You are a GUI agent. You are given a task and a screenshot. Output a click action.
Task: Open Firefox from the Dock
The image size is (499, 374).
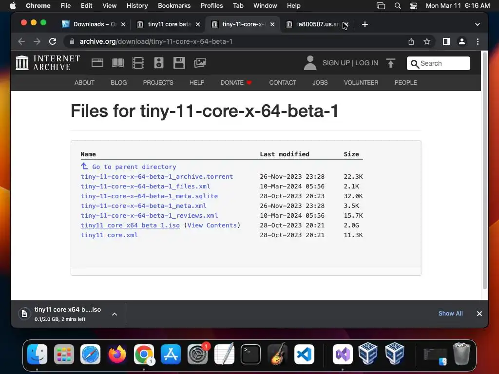(x=117, y=354)
